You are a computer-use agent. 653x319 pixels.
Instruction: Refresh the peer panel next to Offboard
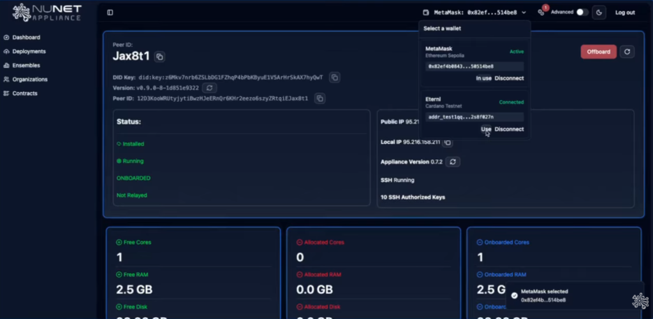(x=627, y=52)
